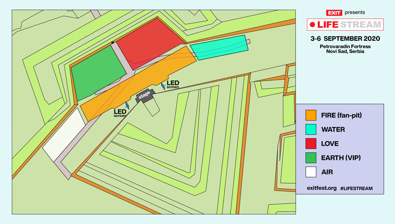Click the EARTH (VIP) legend label
Screen dimensions: 395x224
(341, 158)
